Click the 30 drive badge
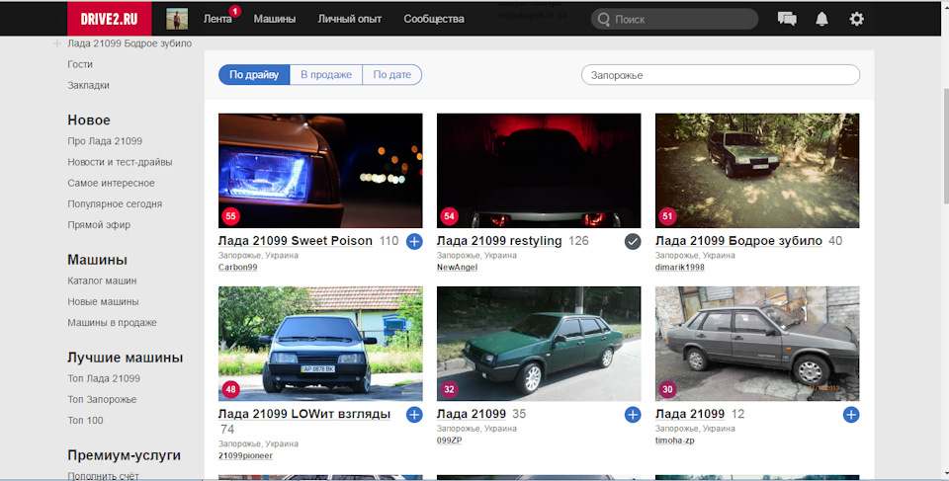The image size is (949, 481). coord(667,389)
